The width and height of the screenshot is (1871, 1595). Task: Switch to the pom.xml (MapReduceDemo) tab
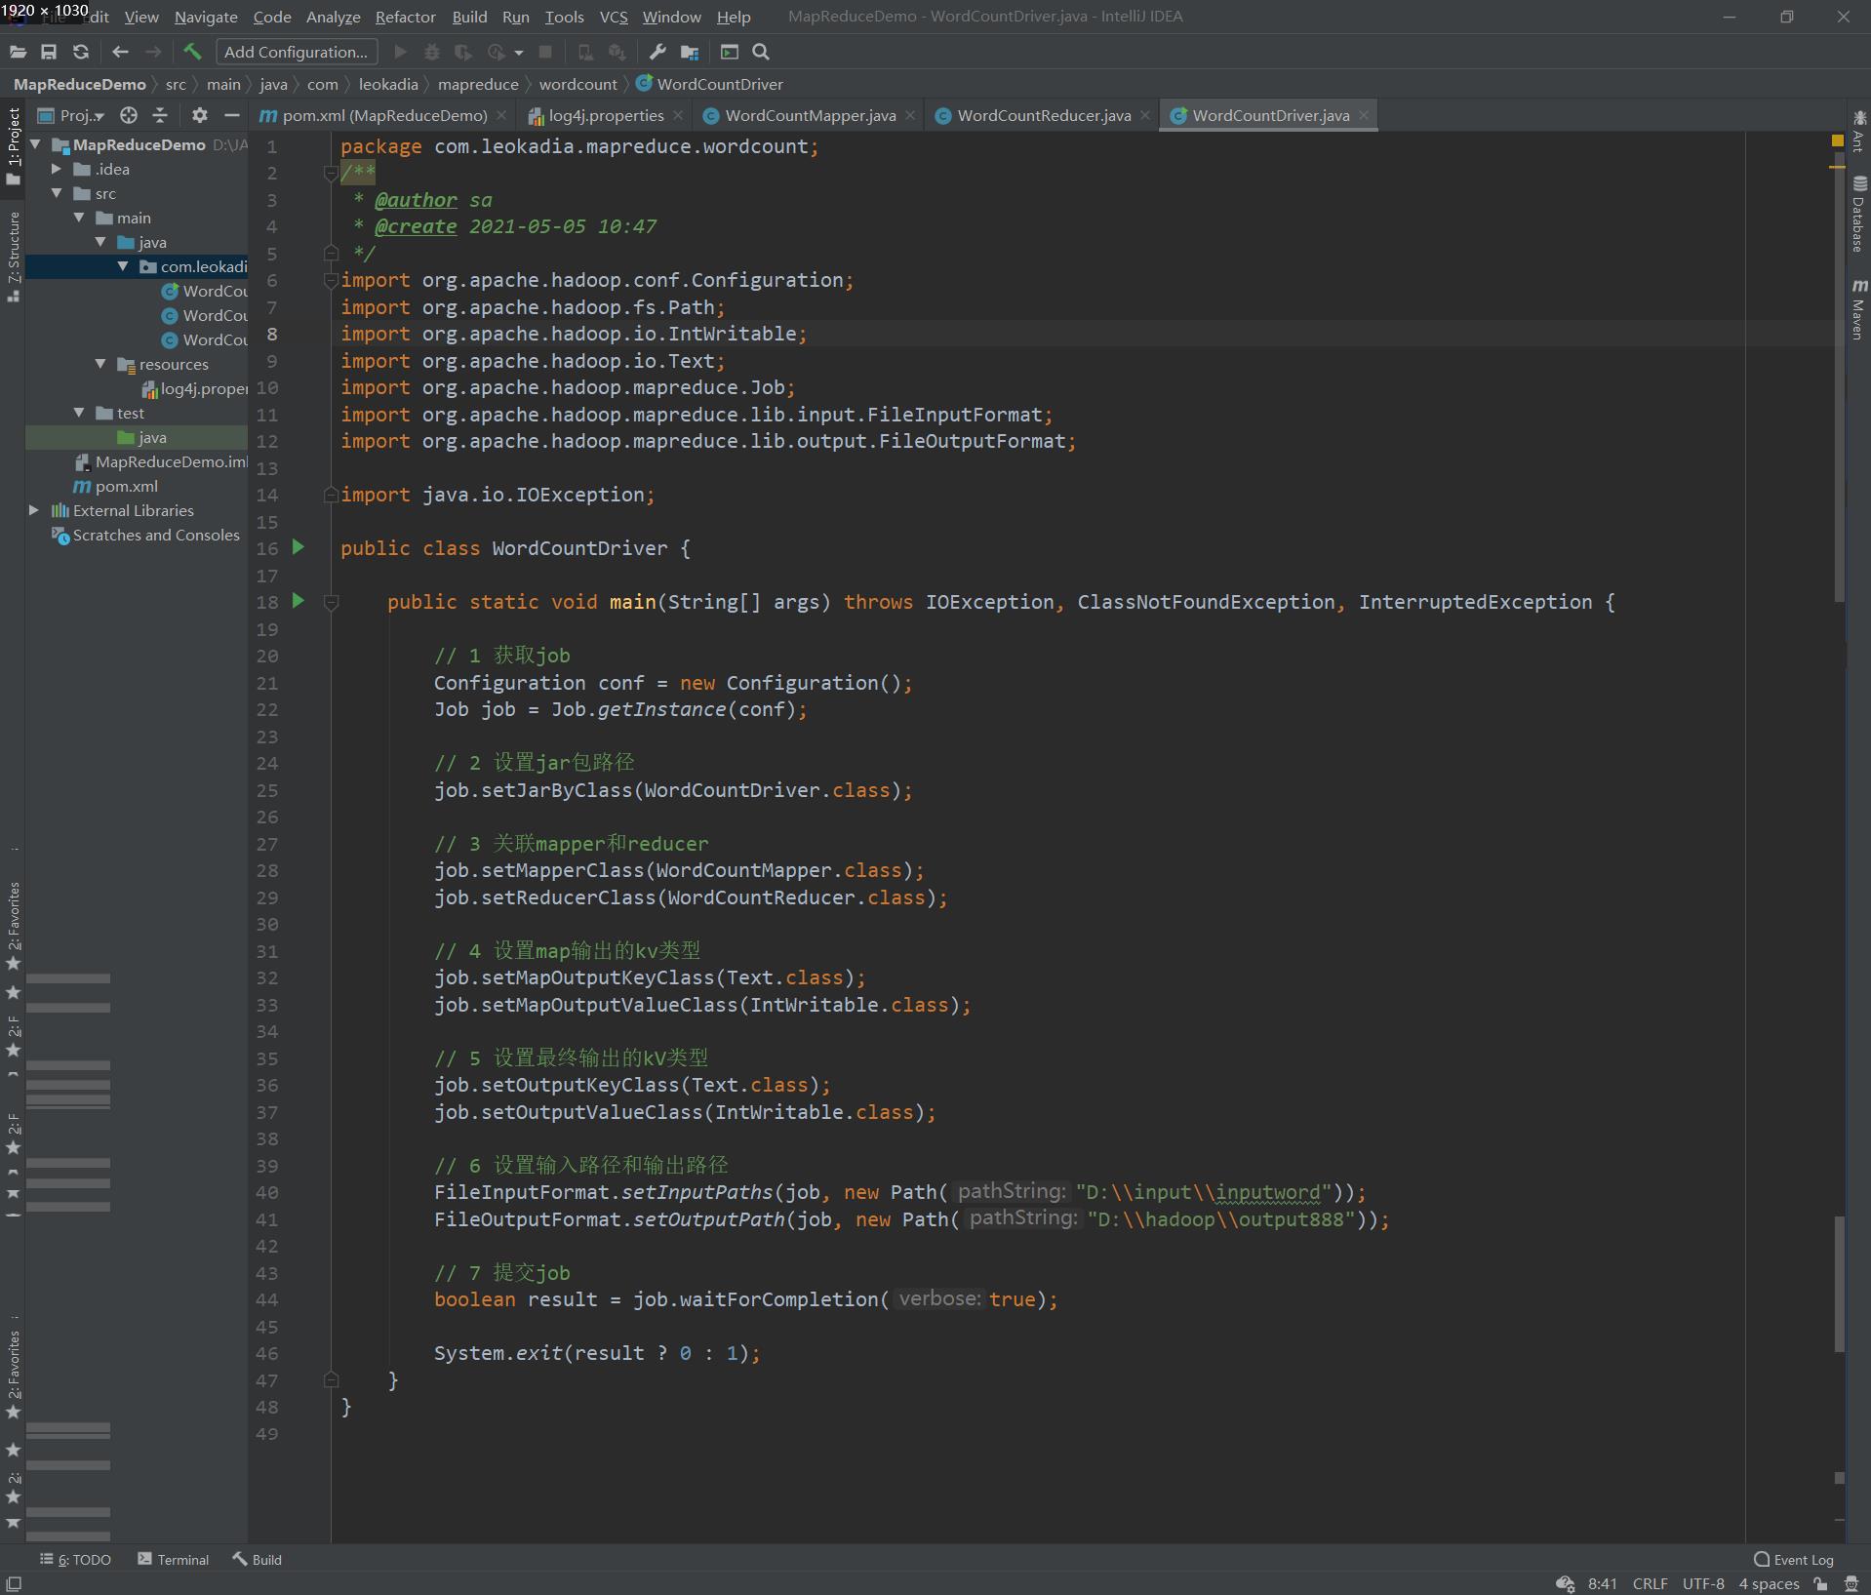point(382,115)
